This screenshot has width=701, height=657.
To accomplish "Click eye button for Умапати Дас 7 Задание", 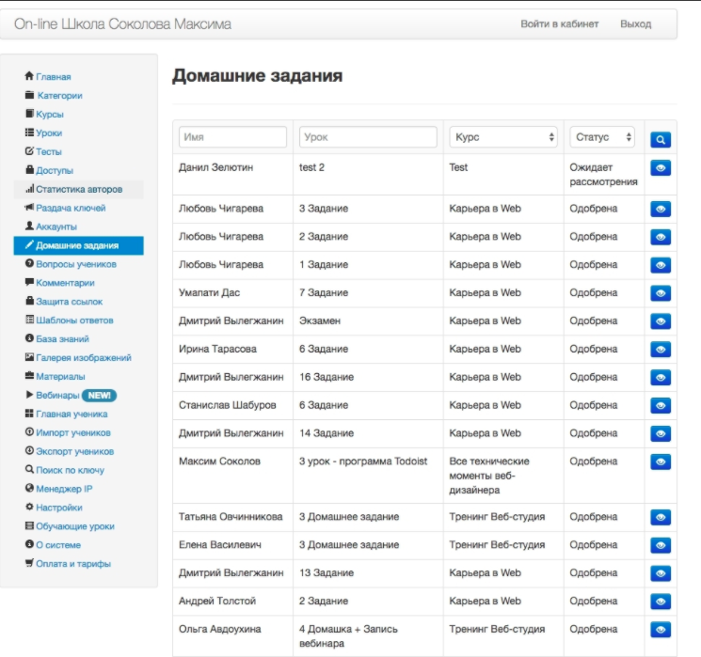I will [661, 293].
